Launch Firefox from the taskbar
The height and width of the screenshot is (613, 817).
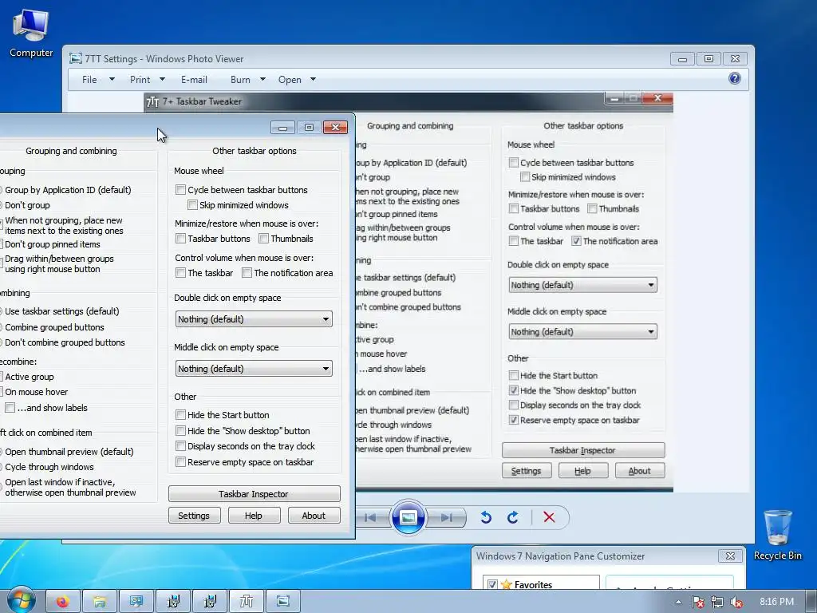click(x=63, y=602)
